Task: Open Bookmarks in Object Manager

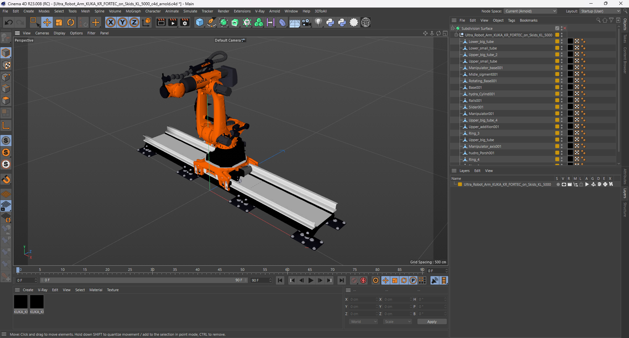Action: (x=528, y=20)
